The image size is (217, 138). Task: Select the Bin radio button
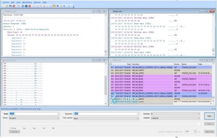click(51, 128)
